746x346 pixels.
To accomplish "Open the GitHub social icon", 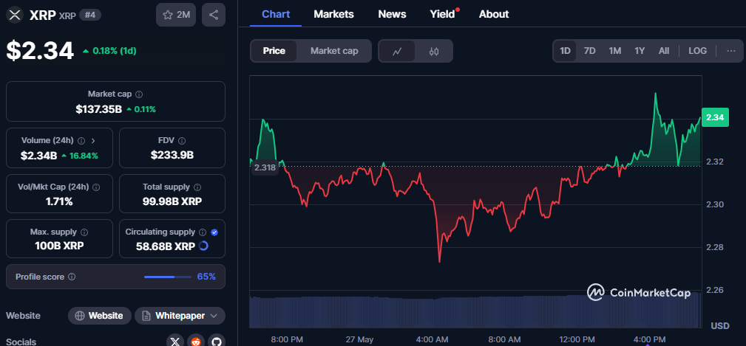I will tap(217, 342).
